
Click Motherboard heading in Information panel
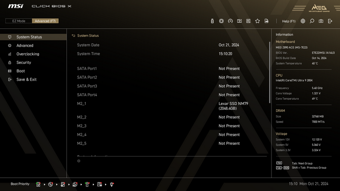[285, 42]
